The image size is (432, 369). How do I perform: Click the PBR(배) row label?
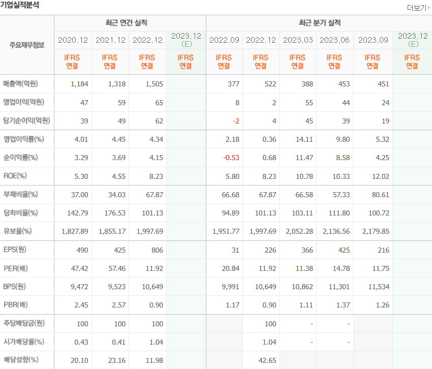(16, 305)
